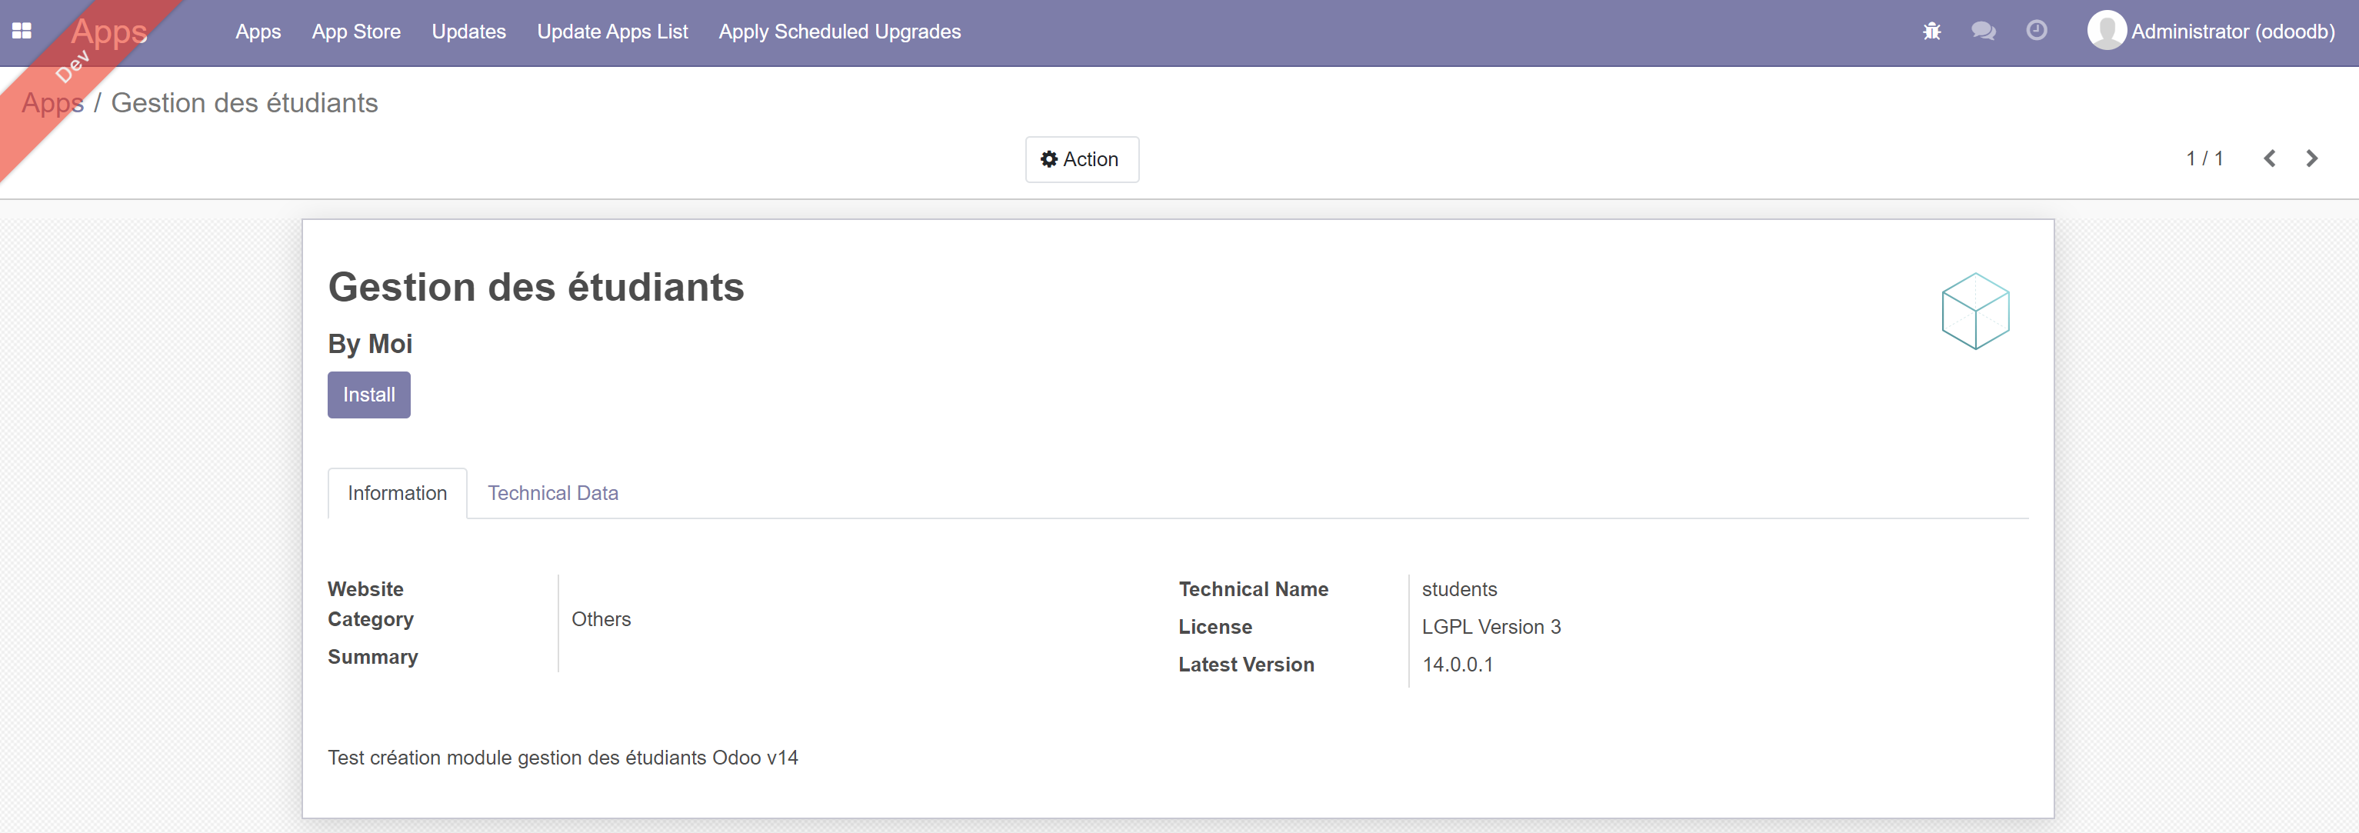Click Update Apps List menu

611,31
